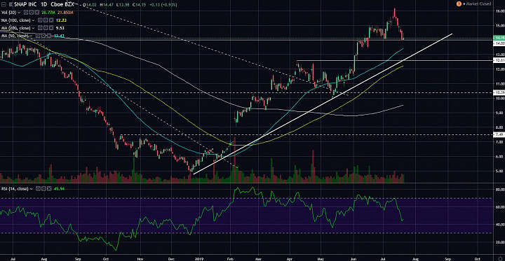The width and height of the screenshot is (505, 261).
Task: Expand the MA (50, close) dropdown arrow
Action: coord(32,36)
